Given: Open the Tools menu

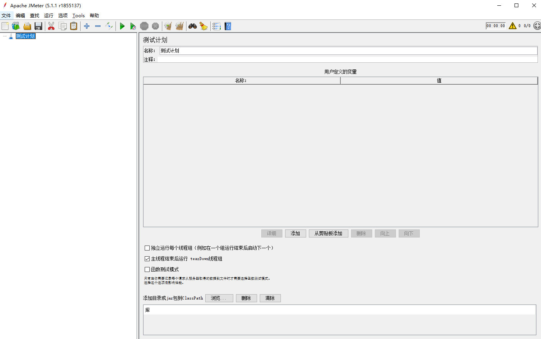Looking at the screenshot, I should 79,16.
